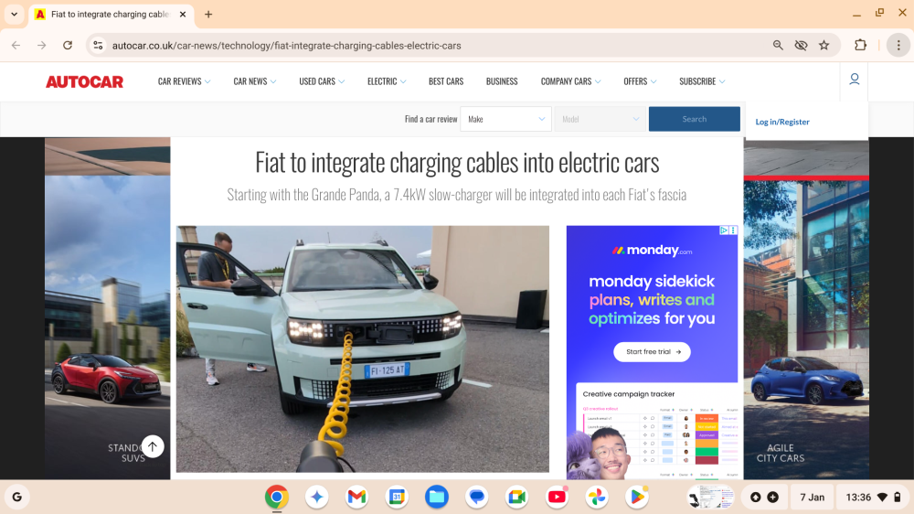Open the user account icon
Viewport: 914px width, 514px height.
854,79
